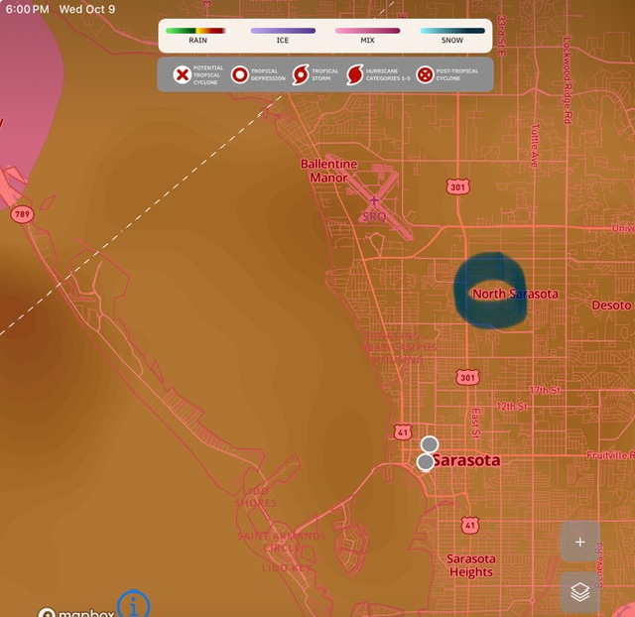This screenshot has width=635, height=617.
Task: Click the Ice color gradient bar
Action: (x=283, y=31)
